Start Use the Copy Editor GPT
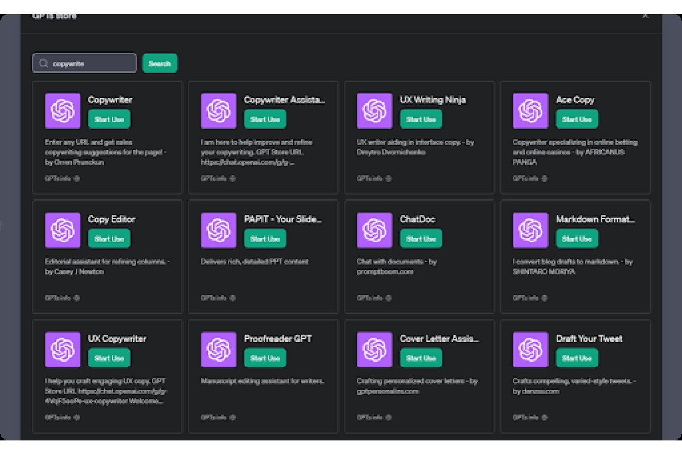 (109, 239)
